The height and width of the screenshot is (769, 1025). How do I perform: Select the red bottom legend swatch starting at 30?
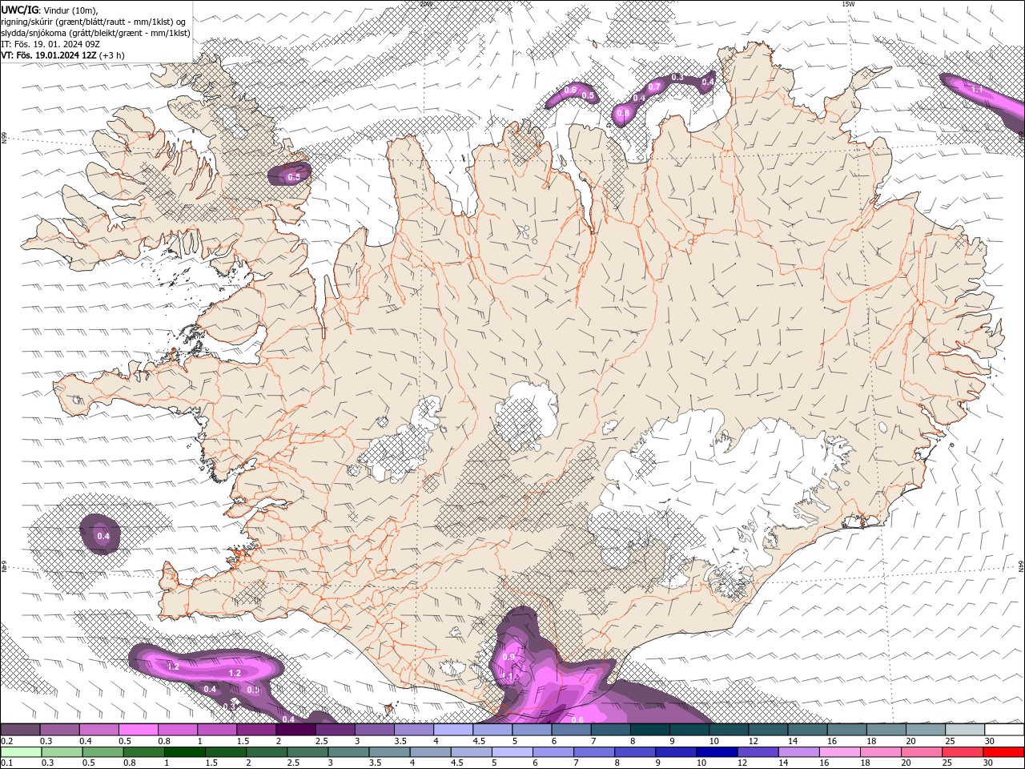1003,752
